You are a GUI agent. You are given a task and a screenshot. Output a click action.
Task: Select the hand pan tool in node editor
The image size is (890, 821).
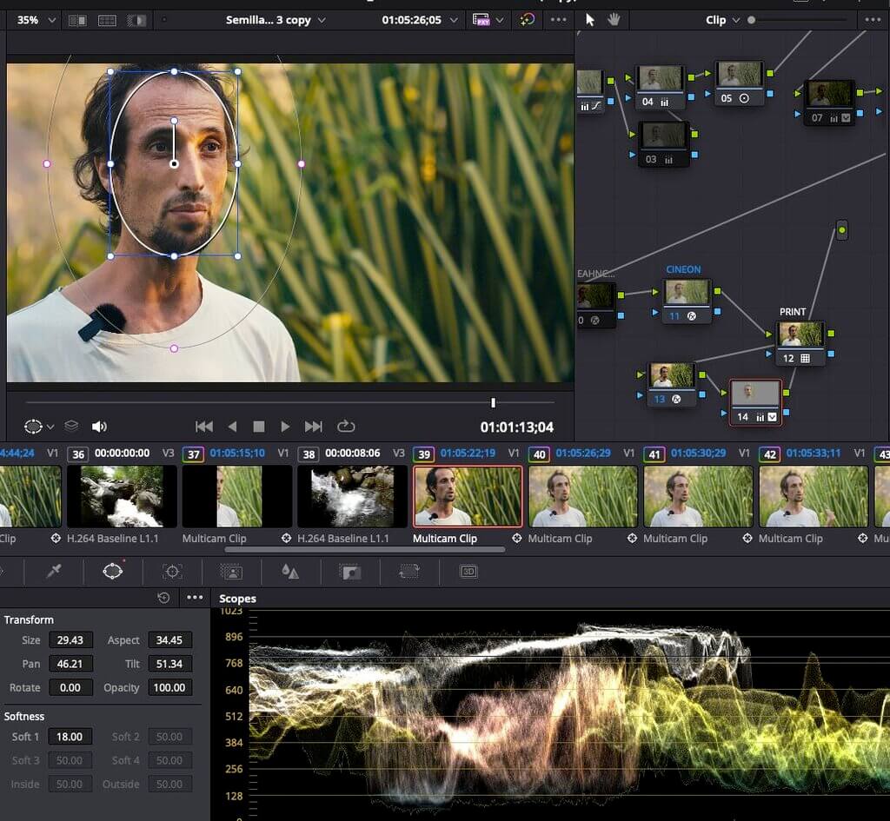[614, 19]
